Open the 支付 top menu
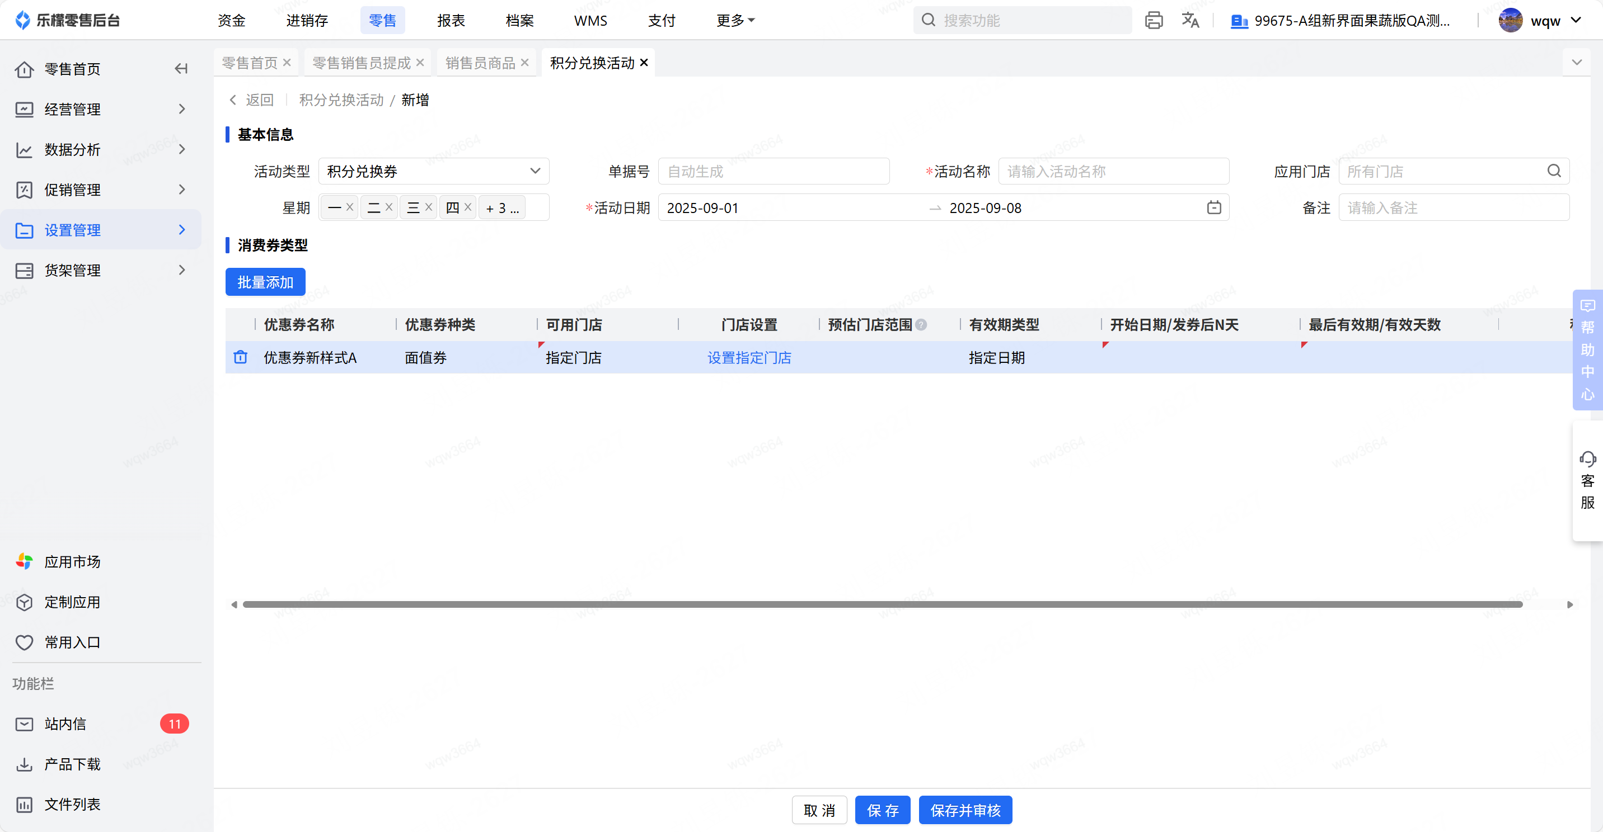 (662, 21)
